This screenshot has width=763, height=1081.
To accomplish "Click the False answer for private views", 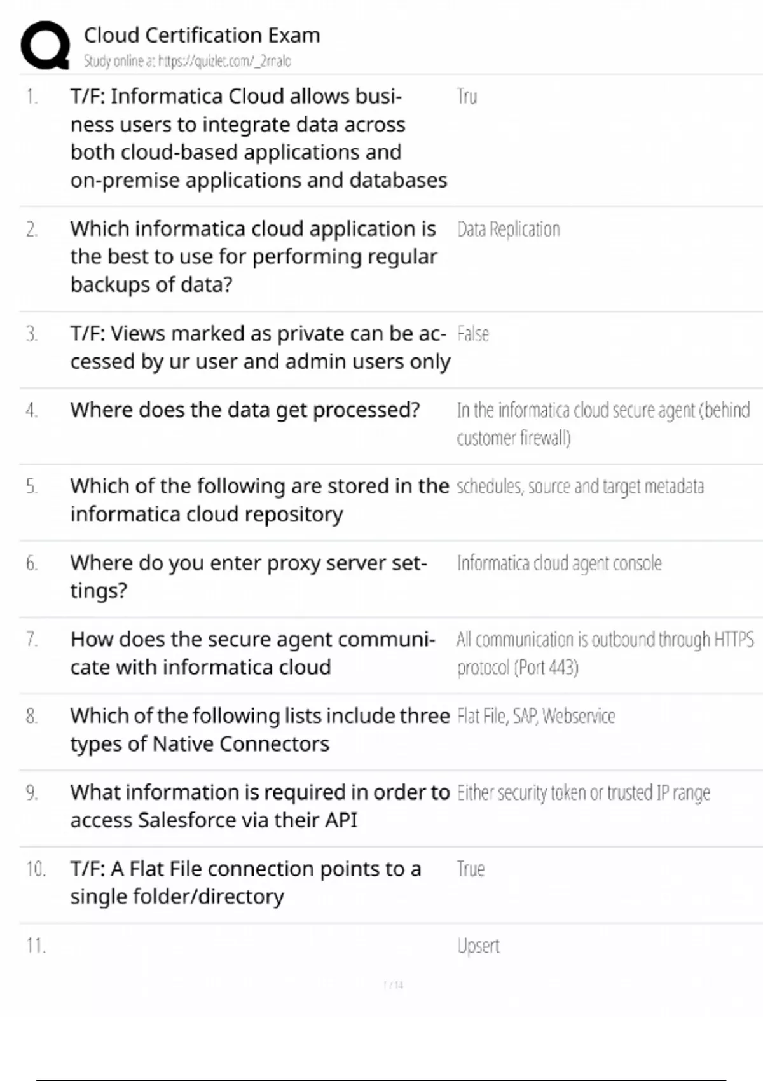I will coord(473,334).
